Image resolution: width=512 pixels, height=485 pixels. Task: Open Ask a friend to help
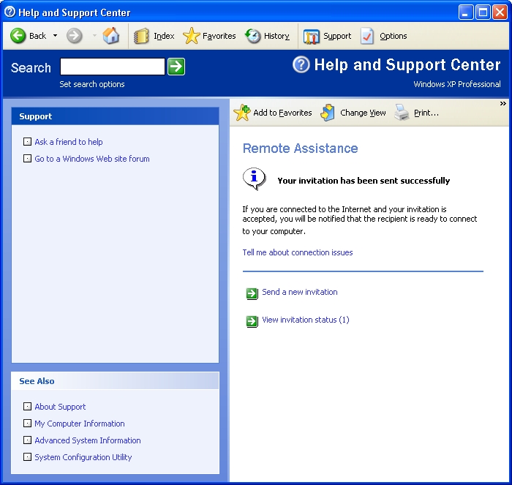69,142
